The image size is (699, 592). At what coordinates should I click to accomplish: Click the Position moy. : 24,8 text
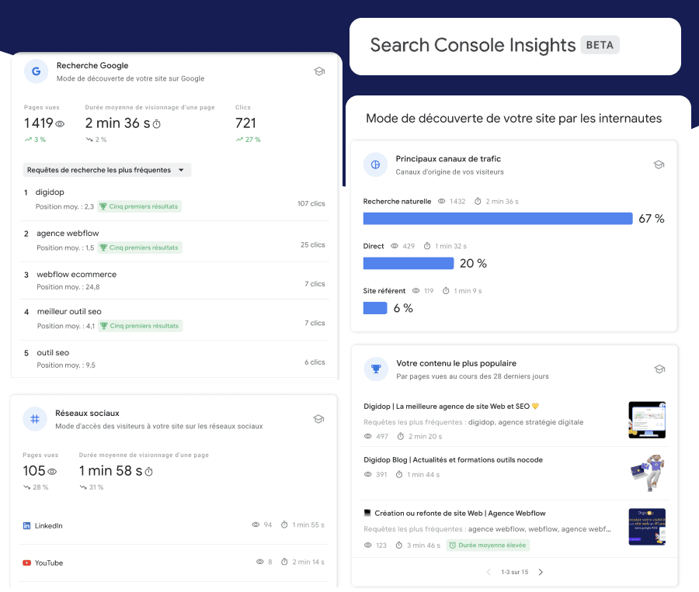click(68, 287)
